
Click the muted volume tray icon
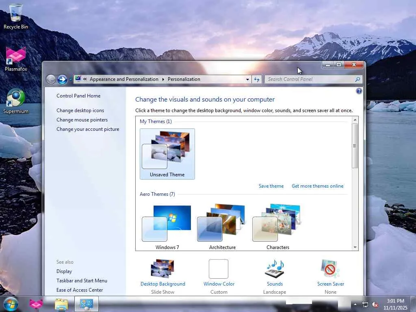click(x=375, y=304)
